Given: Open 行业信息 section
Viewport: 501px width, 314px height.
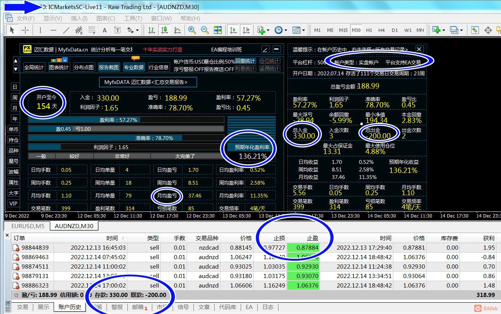Looking at the screenshot, I should click(x=159, y=67).
